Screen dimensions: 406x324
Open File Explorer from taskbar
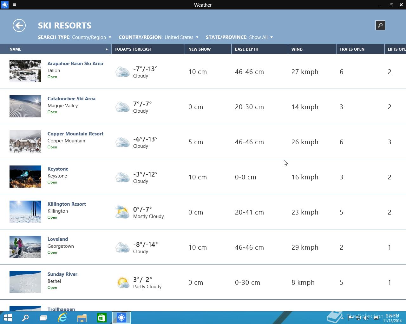coord(82,318)
